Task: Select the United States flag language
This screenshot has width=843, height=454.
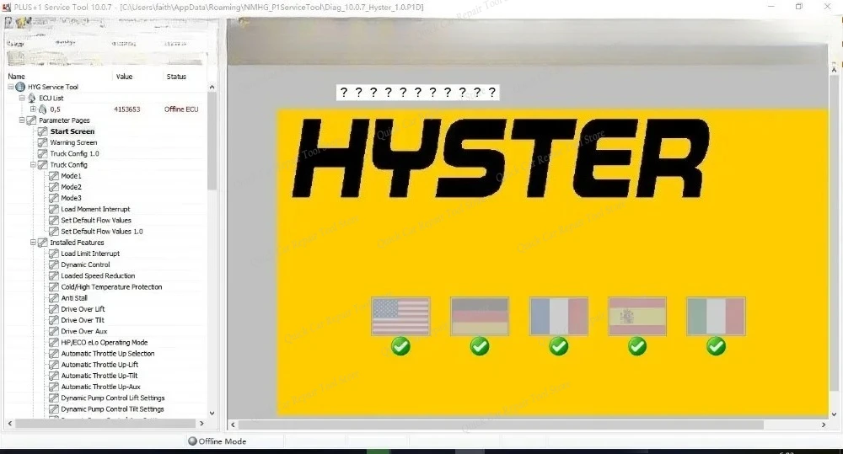Action: click(400, 317)
